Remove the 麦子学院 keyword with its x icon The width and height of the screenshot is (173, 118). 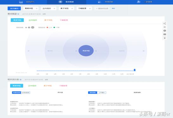click(x=72, y=9)
